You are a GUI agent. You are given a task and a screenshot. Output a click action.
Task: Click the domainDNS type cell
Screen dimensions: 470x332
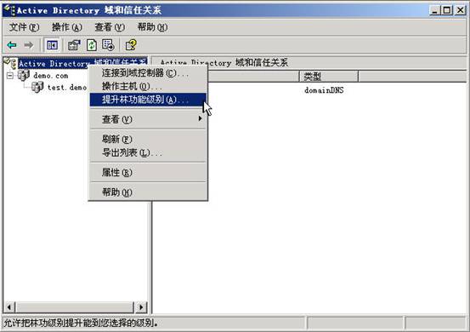324,90
